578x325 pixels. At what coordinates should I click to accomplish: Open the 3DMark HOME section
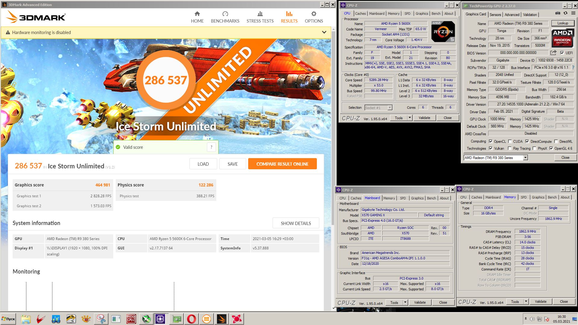click(197, 17)
